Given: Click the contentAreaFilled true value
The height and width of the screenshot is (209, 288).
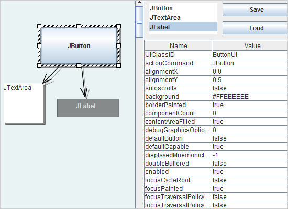Looking at the screenshot, I should tap(250, 122).
